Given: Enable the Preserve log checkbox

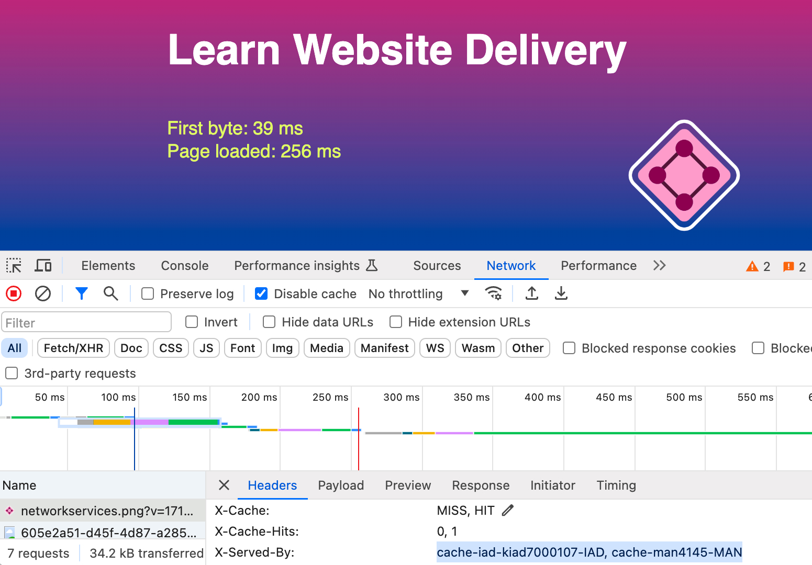Looking at the screenshot, I should pos(147,293).
